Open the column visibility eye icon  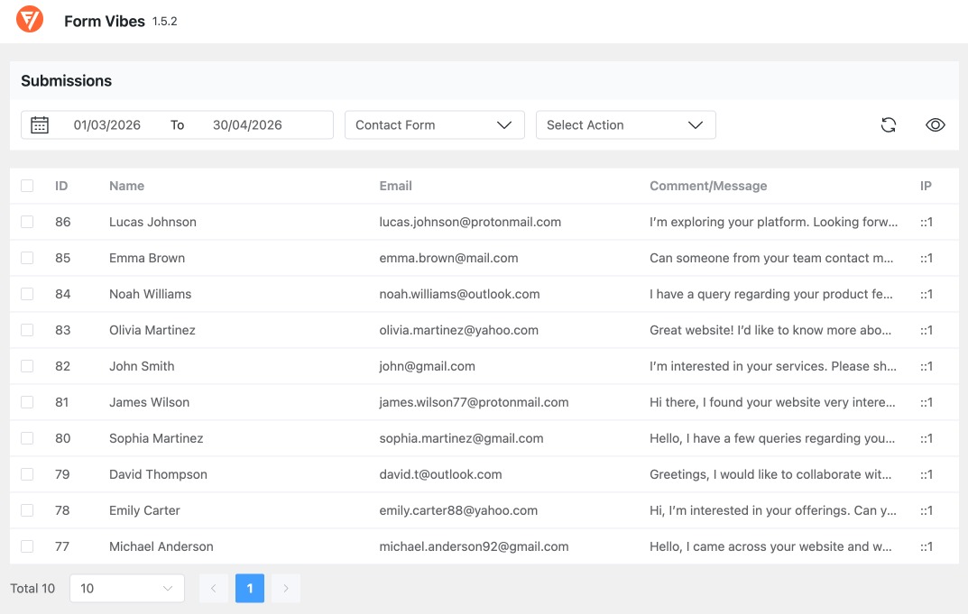point(936,124)
